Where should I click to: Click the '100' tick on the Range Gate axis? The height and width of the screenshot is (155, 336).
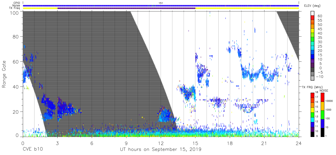[14, 13]
